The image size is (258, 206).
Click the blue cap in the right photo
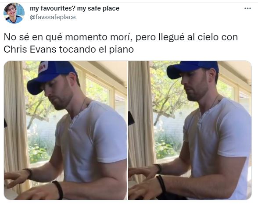[193, 69]
